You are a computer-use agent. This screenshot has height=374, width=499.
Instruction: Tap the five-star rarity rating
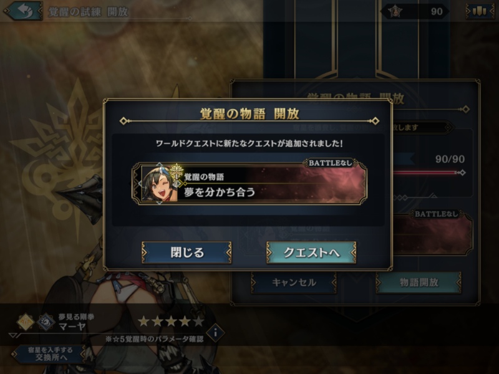[171, 321]
